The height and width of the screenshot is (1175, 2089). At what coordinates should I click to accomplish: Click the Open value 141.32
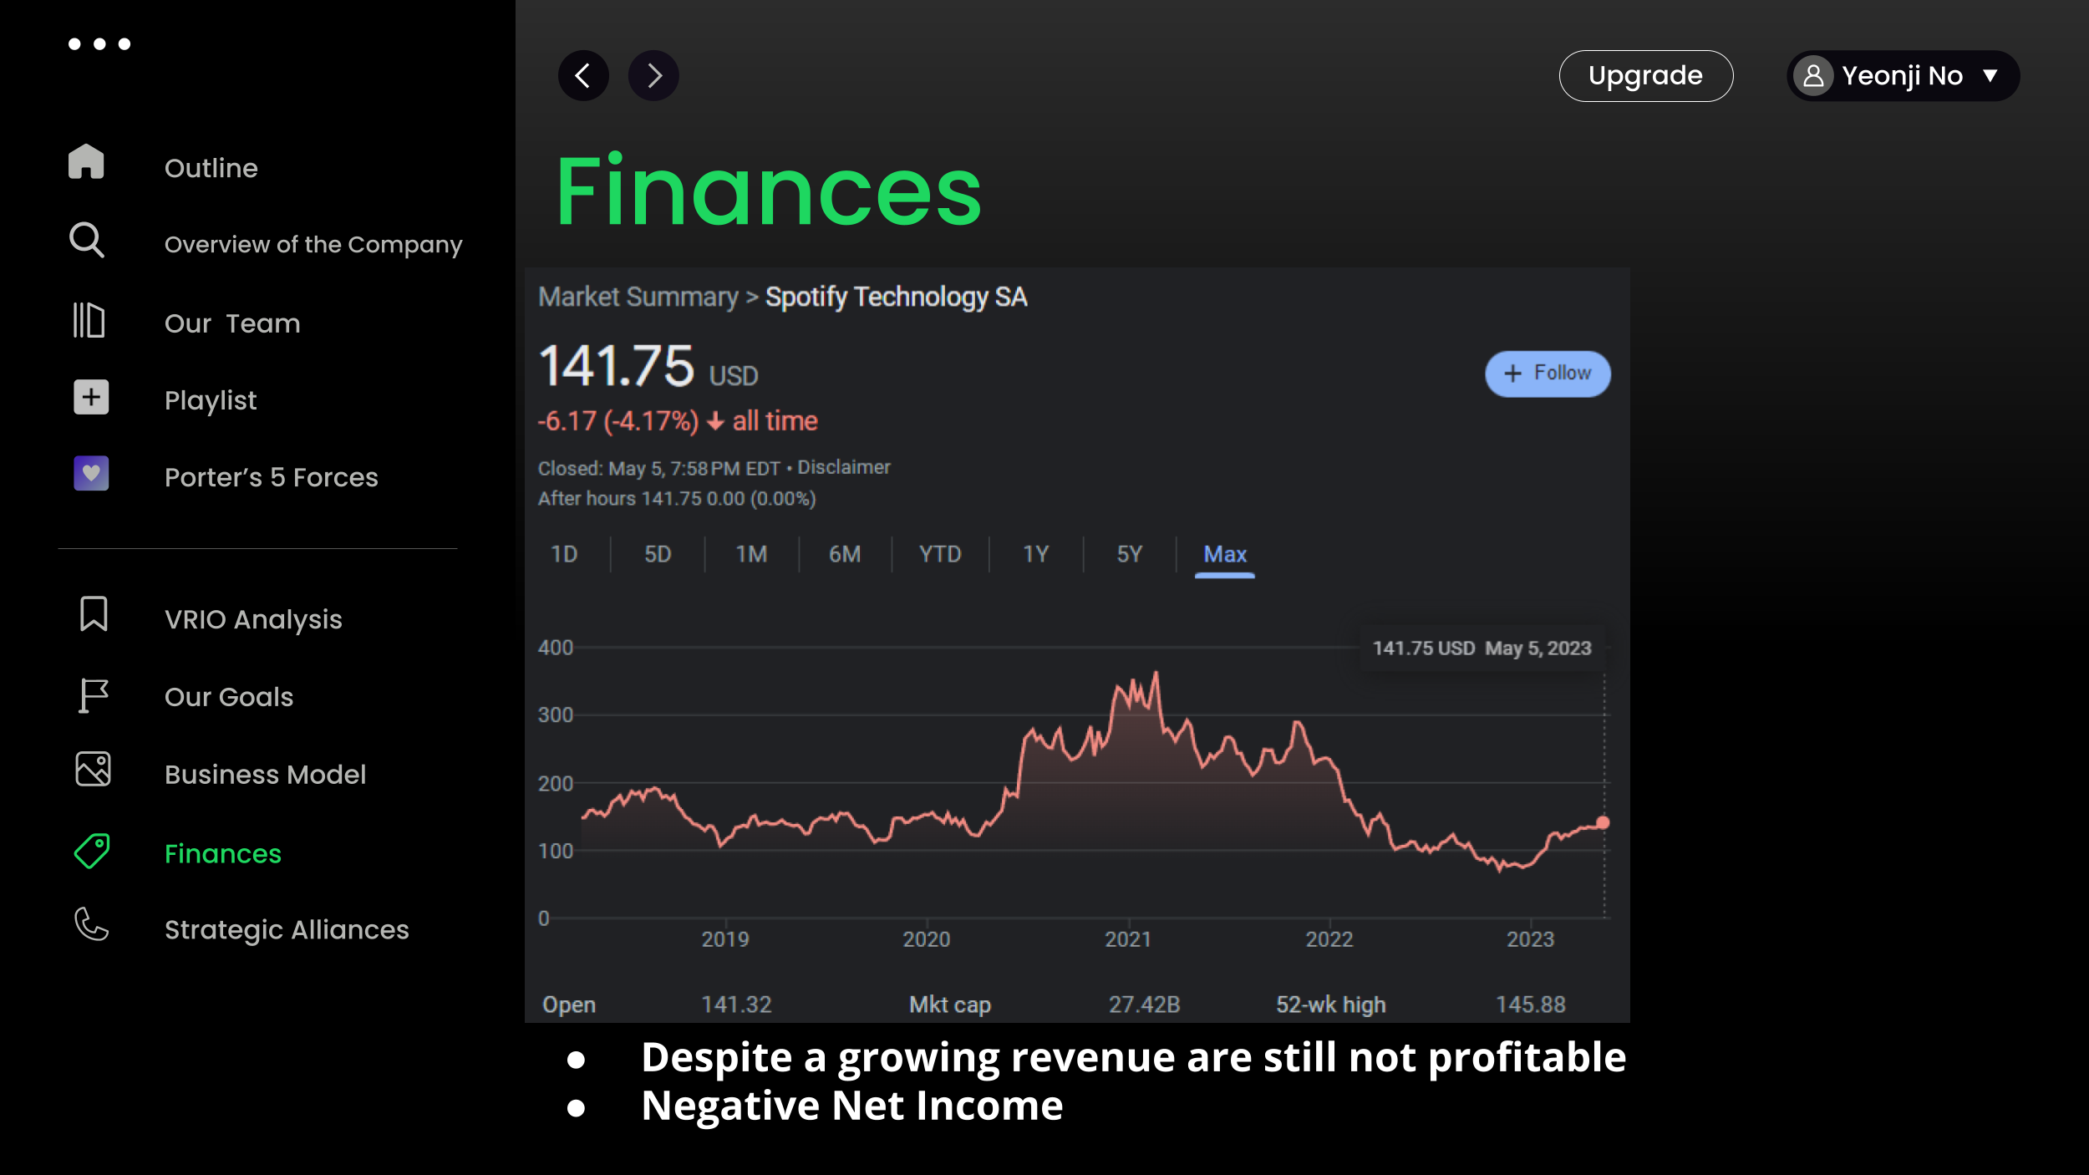click(736, 1005)
